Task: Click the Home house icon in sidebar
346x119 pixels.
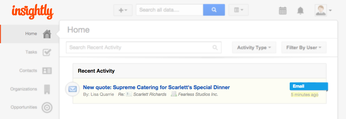Action: [x=47, y=34]
